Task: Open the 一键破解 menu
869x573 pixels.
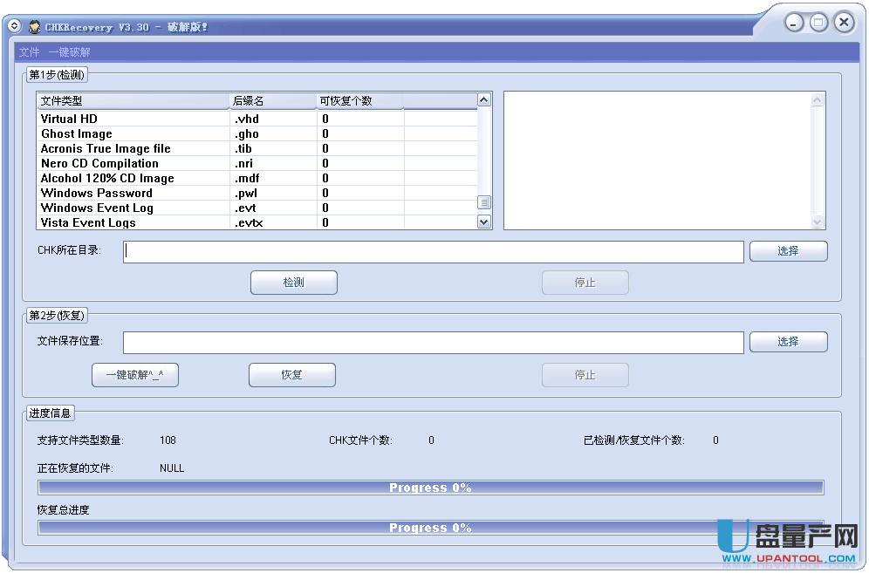Action: pos(70,52)
